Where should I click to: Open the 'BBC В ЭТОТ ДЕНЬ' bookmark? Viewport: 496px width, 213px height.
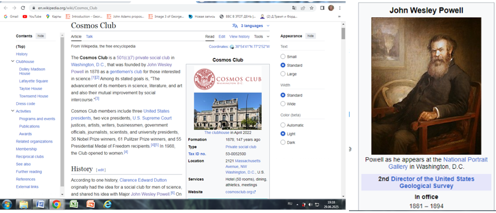click(237, 16)
